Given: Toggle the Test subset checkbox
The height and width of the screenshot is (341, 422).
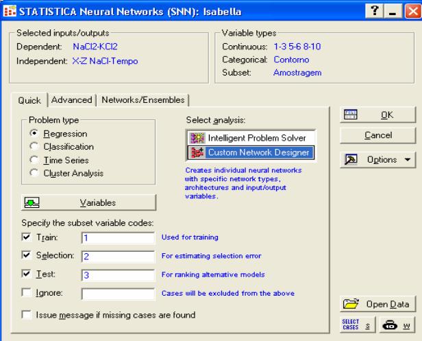Looking at the screenshot, I should pos(26,274).
